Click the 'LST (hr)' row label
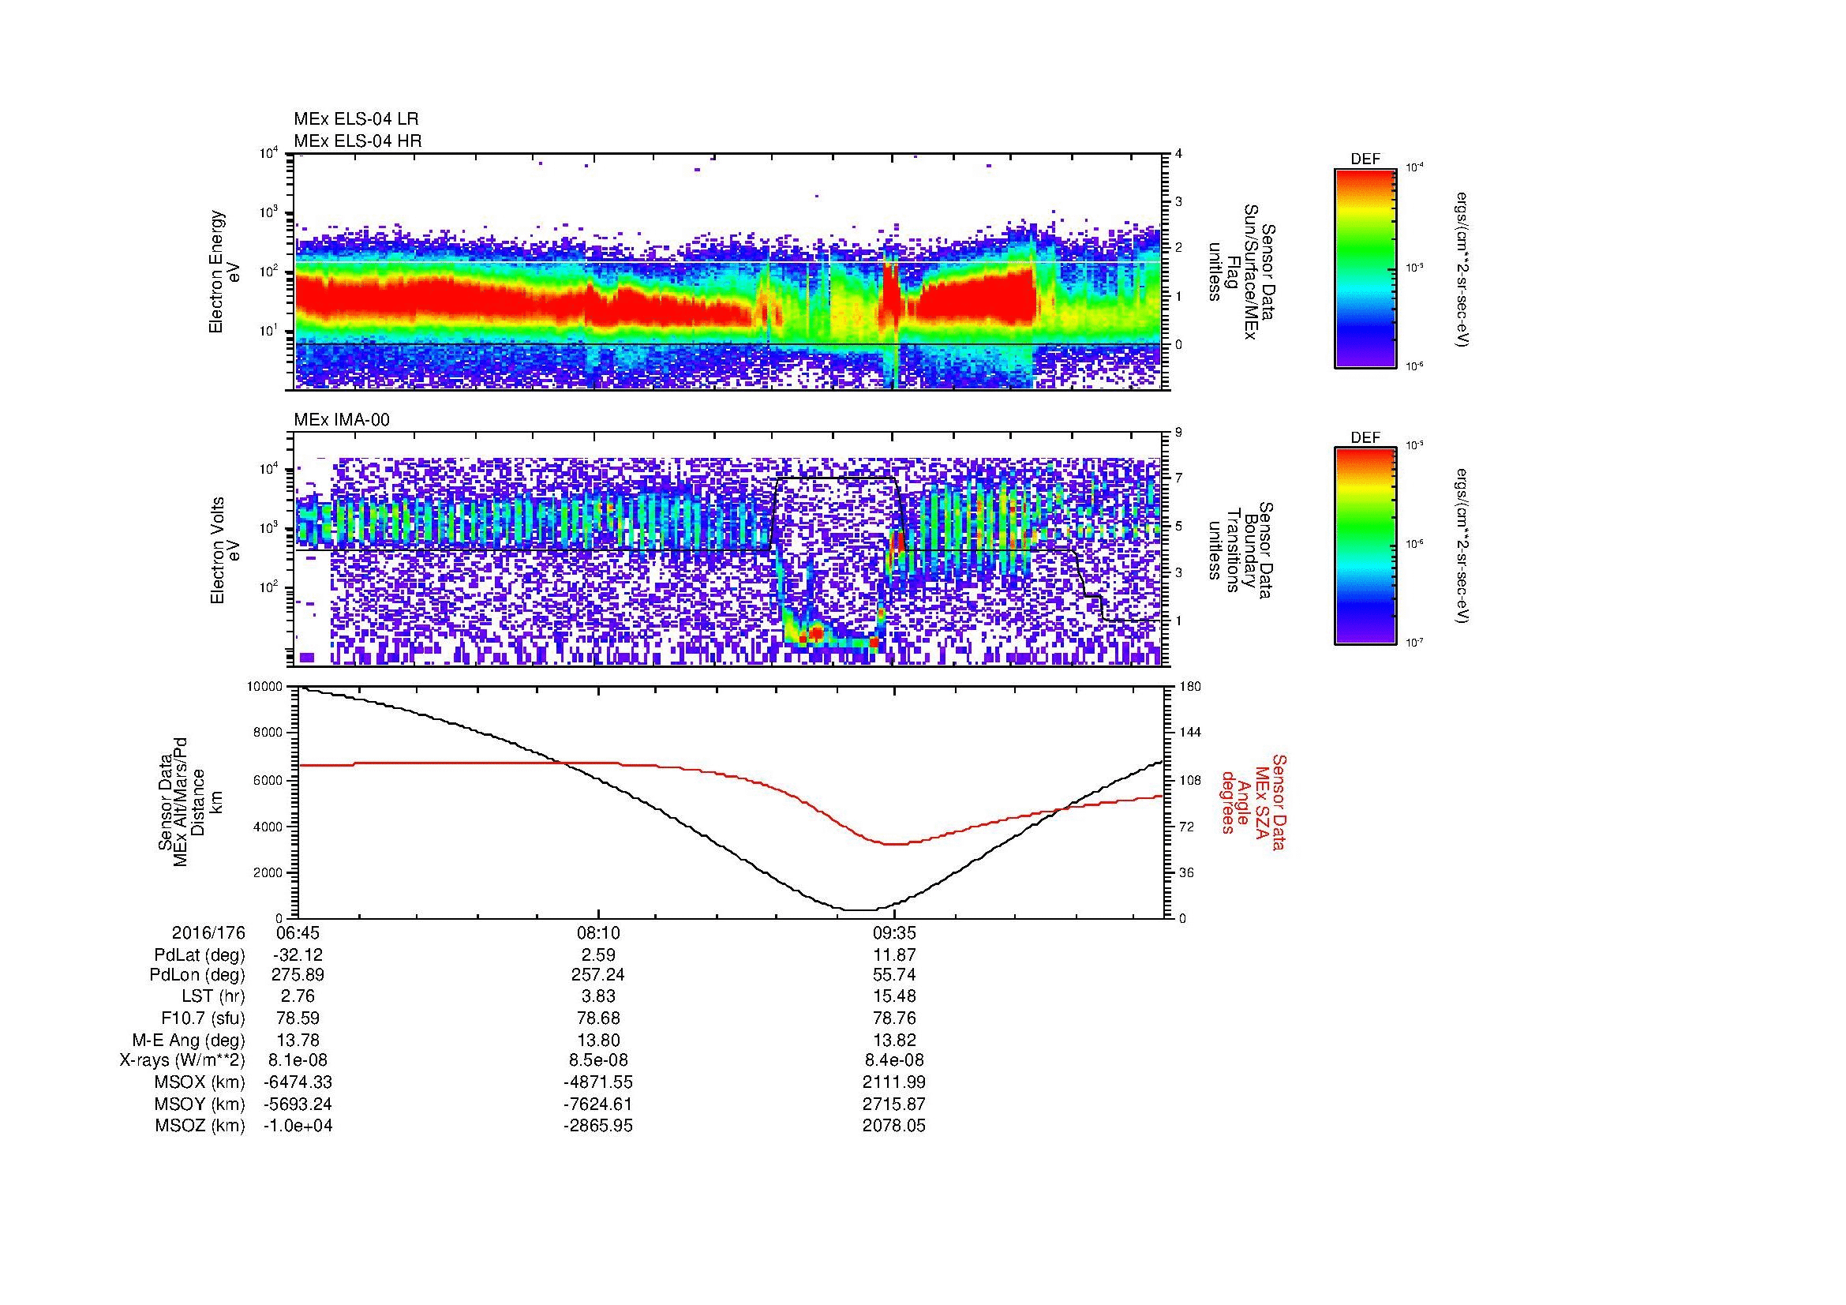 point(213,996)
